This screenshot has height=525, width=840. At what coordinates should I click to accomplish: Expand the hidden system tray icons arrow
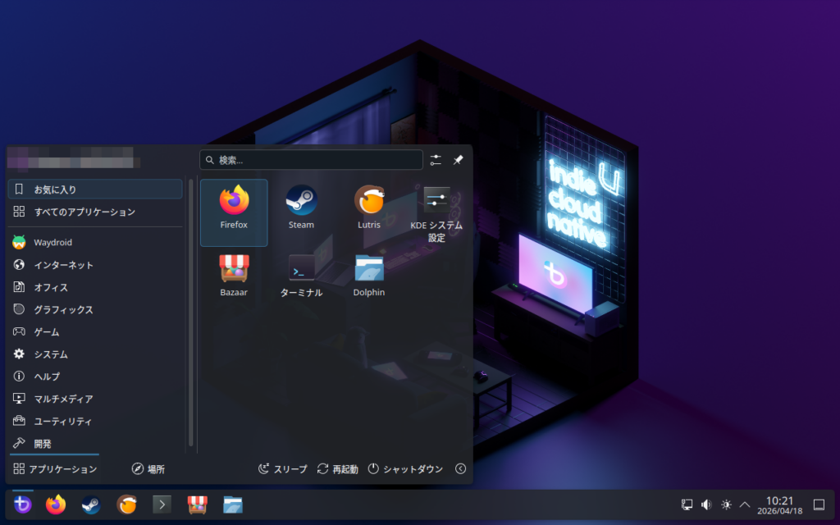745,504
